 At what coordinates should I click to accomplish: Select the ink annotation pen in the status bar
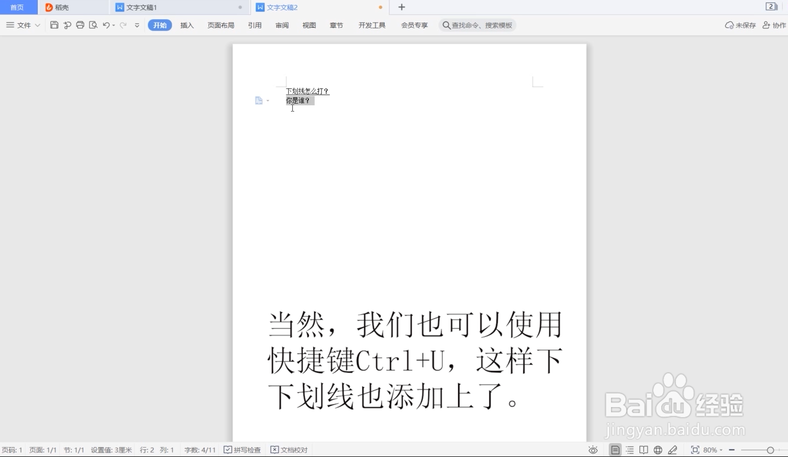pyautogui.click(x=673, y=449)
